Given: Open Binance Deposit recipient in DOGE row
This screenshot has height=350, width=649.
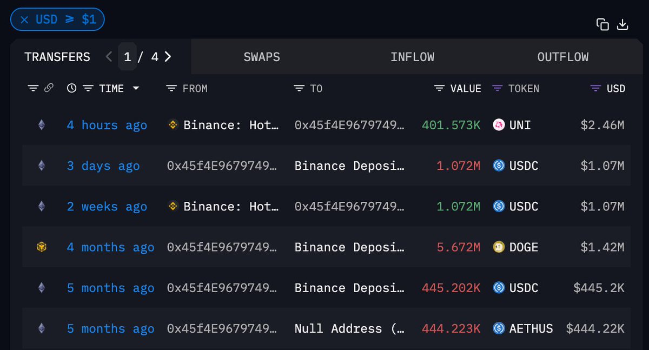Looking at the screenshot, I should coord(349,247).
